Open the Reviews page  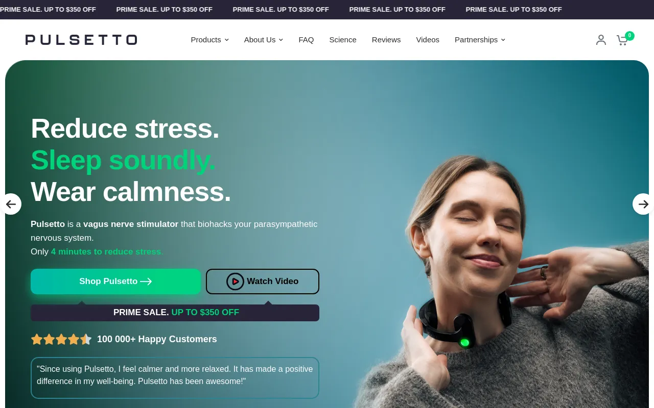pyautogui.click(x=386, y=40)
